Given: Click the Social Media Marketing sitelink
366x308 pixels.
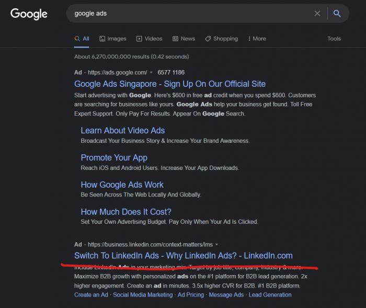Looking at the screenshot, I should 143,295.
